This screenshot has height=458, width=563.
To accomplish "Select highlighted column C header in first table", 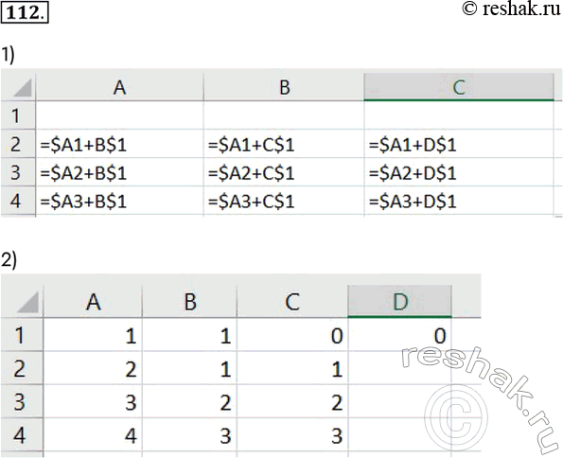I will pyautogui.click(x=459, y=87).
